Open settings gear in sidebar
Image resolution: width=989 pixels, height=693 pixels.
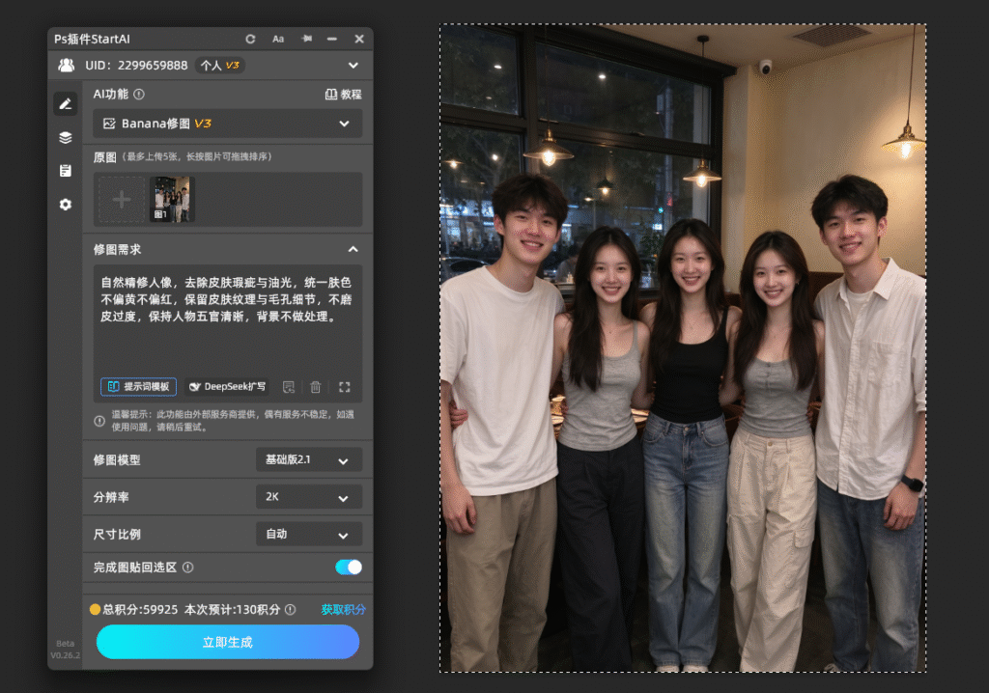tap(66, 205)
